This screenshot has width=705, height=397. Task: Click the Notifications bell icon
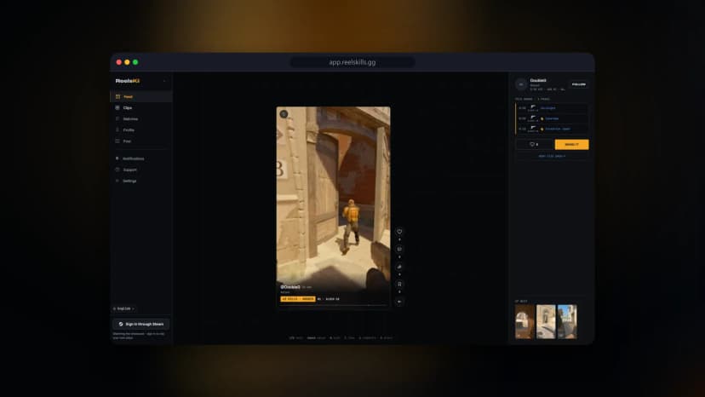pos(117,158)
